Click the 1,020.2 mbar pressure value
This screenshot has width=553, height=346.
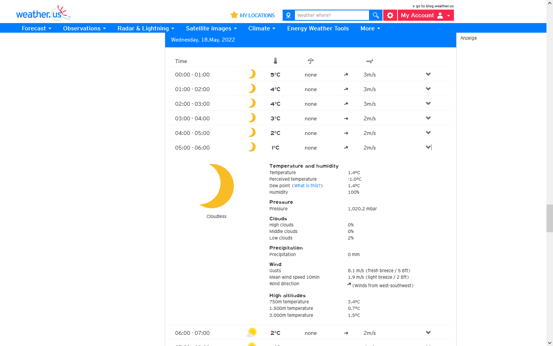click(362, 209)
